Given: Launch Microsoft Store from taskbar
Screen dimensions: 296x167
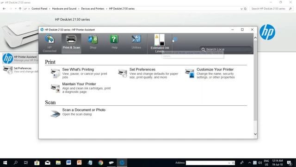Looking at the screenshot, I should point(37,163).
